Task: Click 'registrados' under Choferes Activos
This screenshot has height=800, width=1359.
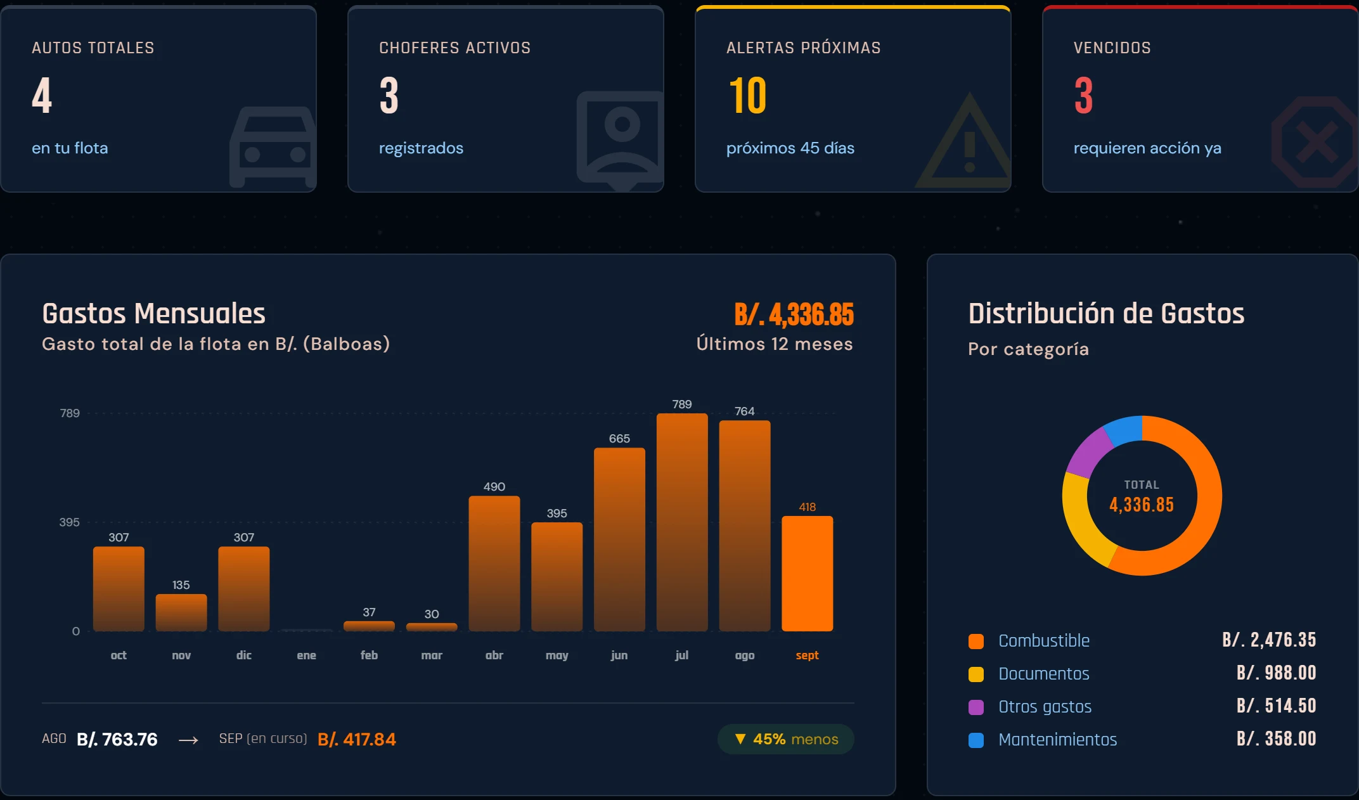Action: tap(421, 148)
